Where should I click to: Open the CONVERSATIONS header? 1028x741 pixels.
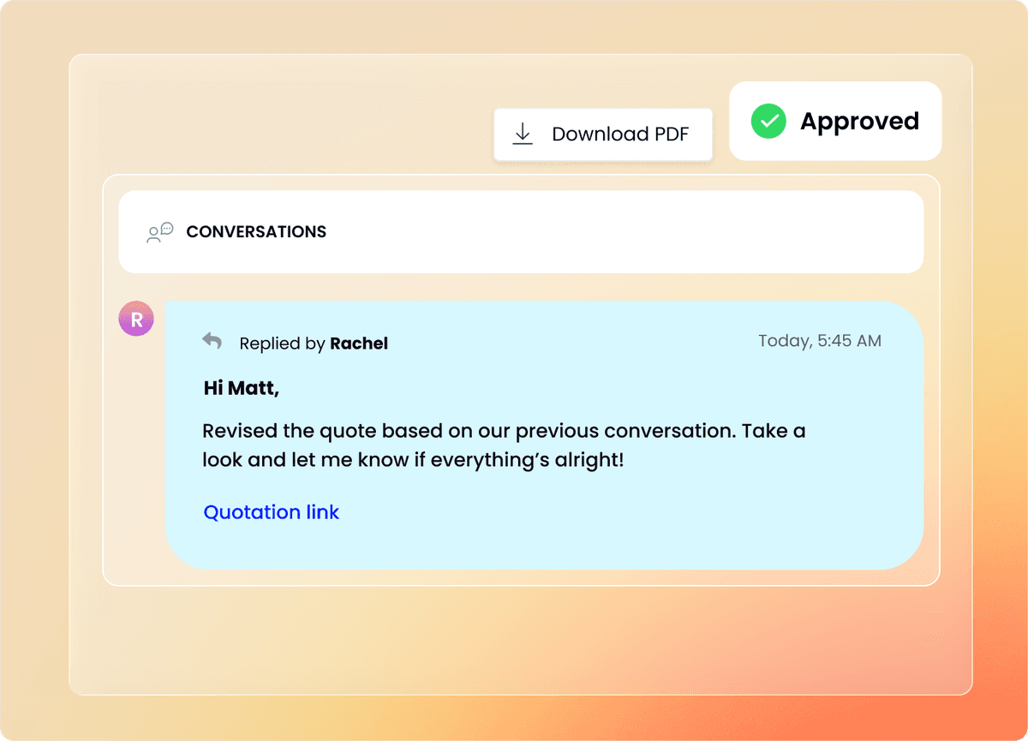point(521,232)
